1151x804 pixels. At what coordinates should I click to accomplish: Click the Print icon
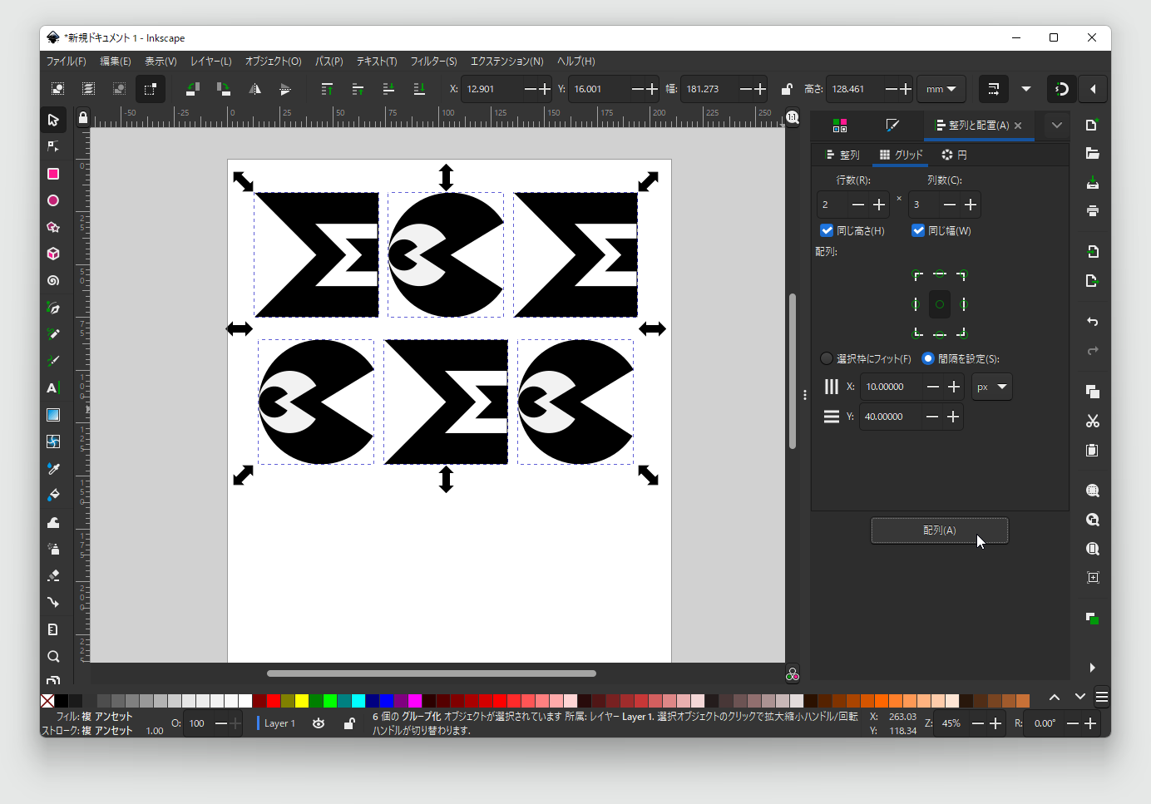tap(1093, 210)
